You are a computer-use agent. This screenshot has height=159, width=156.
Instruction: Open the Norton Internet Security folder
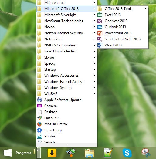[66, 33]
